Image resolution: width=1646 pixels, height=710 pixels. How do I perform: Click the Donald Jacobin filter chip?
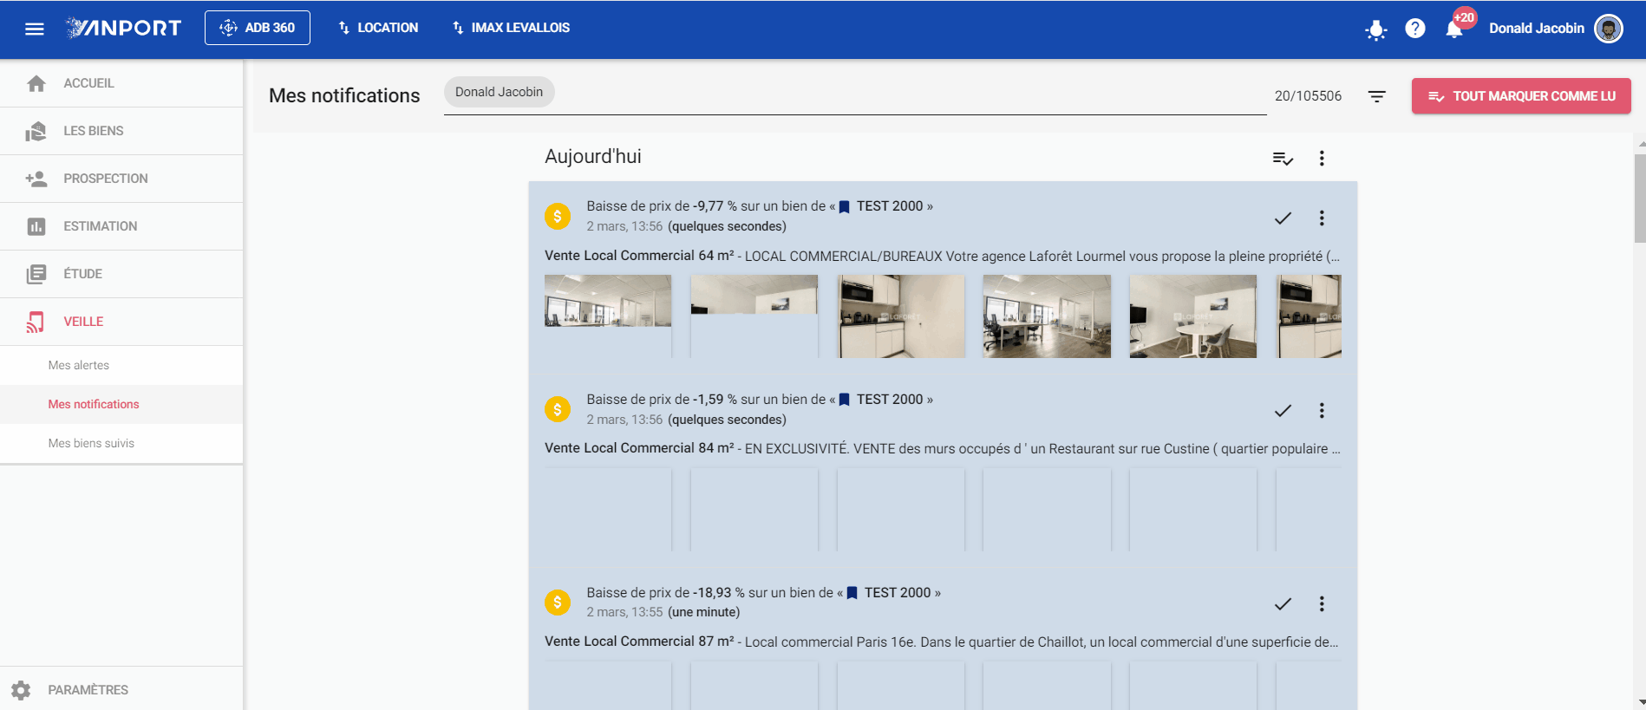(500, 92)
